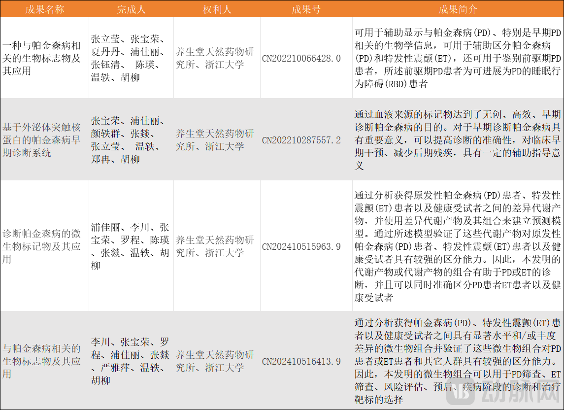Image resolution: width=564 pixels, height=410 pixels.
Task: Select the inventors cell starting with 张立莹、张宝荣、夏丹丹
Action: [129, 58]
